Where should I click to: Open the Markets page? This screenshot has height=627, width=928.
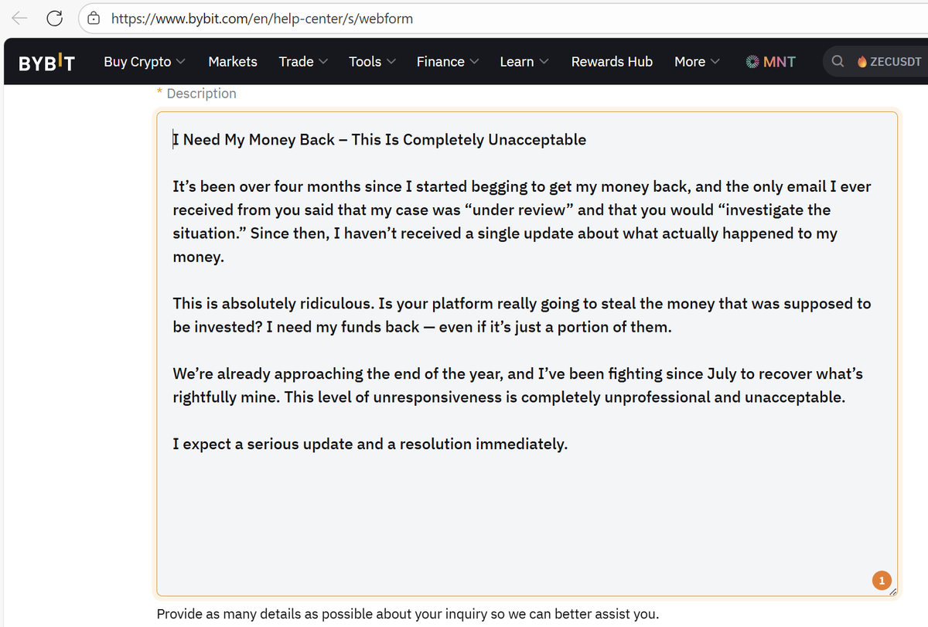coord(233,61)
